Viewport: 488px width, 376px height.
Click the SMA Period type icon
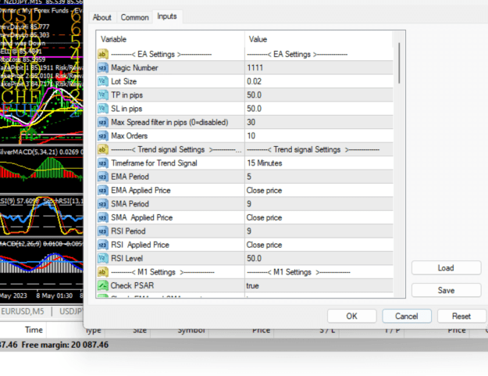pyautogui.click(x=103, y=204)
